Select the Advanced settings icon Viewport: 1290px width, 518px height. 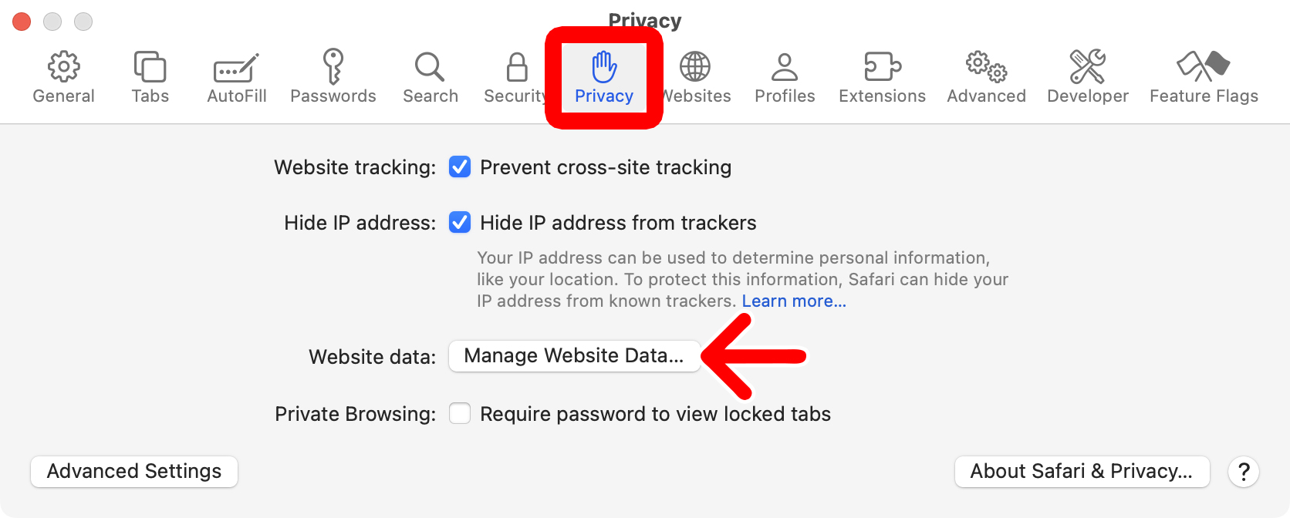tap(986, 75)
